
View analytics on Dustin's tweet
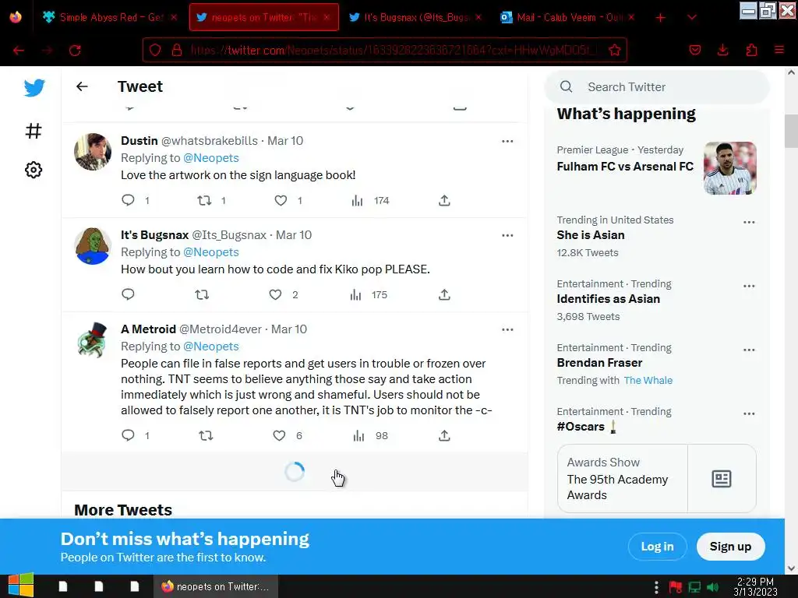click(x=357, y=200)
